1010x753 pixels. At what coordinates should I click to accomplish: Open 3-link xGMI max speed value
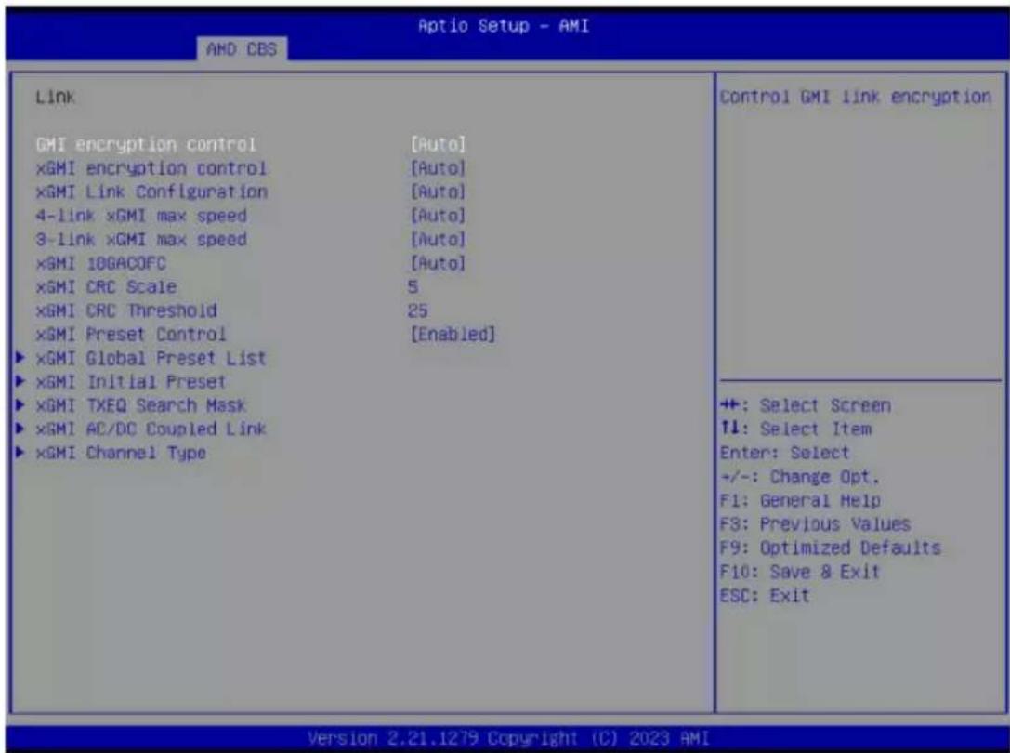(x=438, y=239)
